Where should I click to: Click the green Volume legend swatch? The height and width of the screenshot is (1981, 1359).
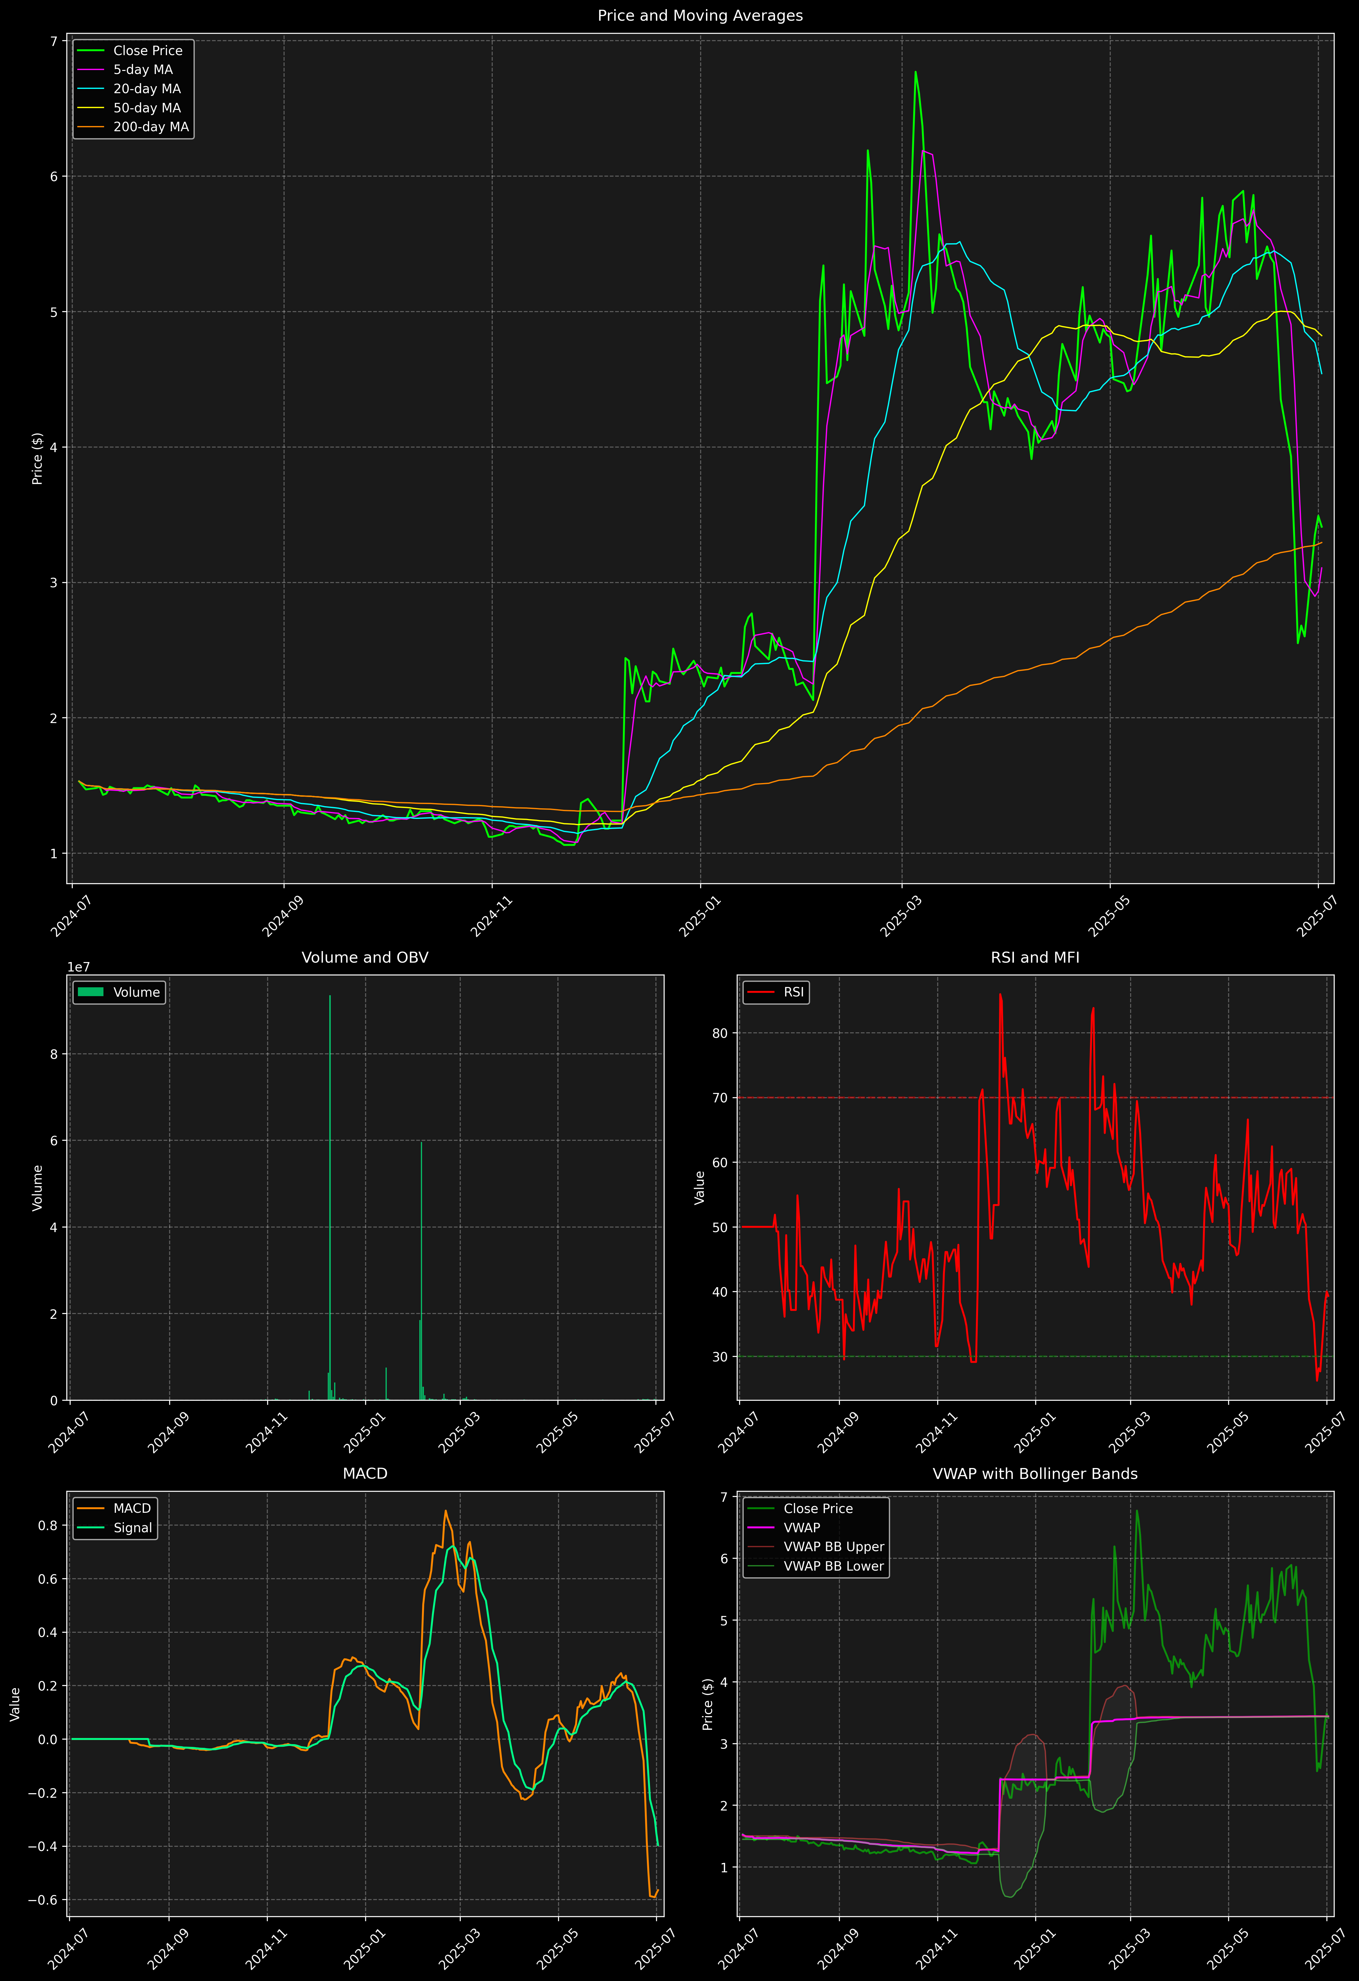point(91,992)
